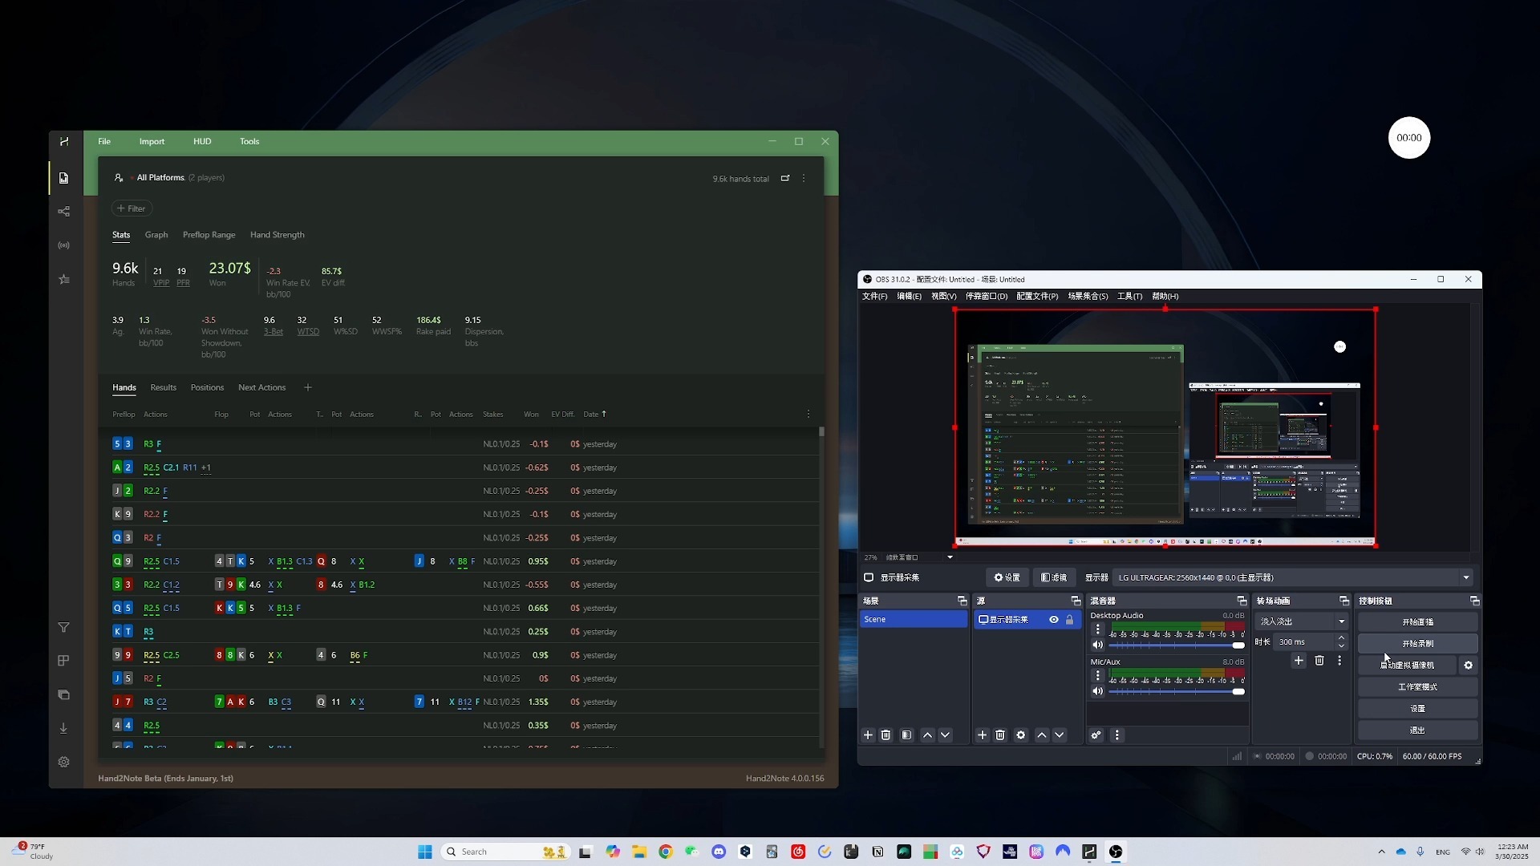Viewport: 1540px width, 866px height.
Task: Click the funnel filter icon in Hand2Note sidebar
Action: [63, 627]
